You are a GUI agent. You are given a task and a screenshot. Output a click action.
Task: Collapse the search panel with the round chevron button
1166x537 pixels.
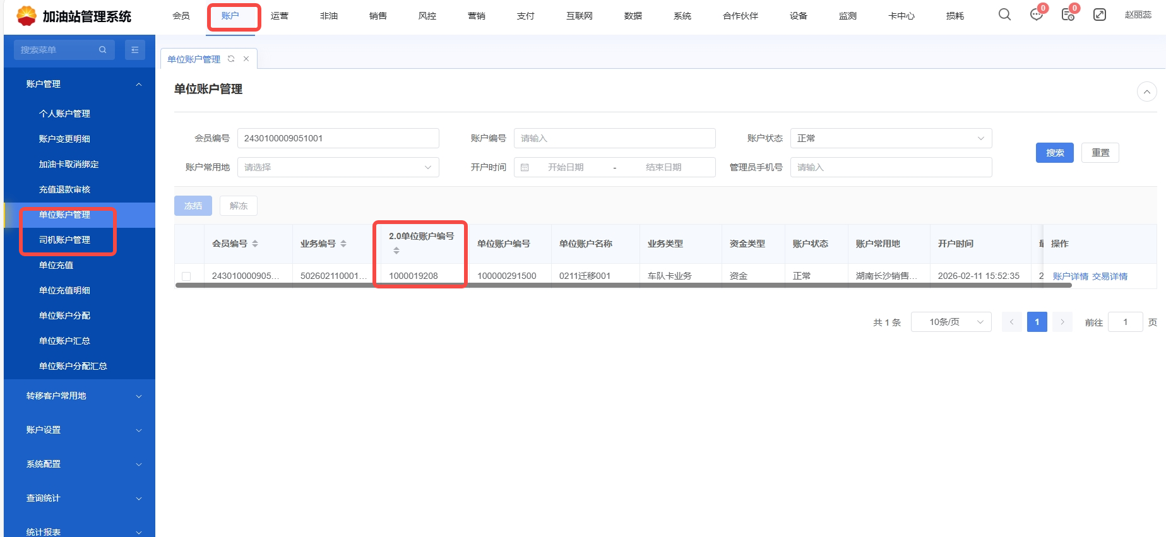[x=1146, y=92]
